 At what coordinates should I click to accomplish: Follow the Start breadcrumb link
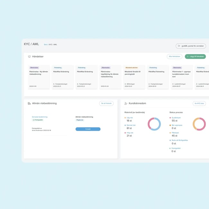(46, 44)
